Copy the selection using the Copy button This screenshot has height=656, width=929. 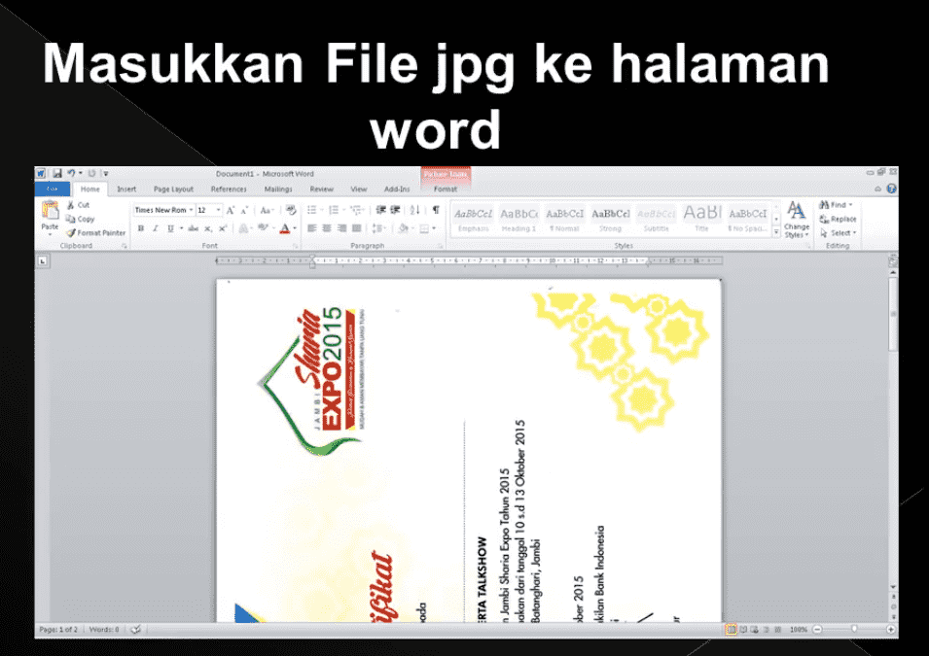point(80,219)
